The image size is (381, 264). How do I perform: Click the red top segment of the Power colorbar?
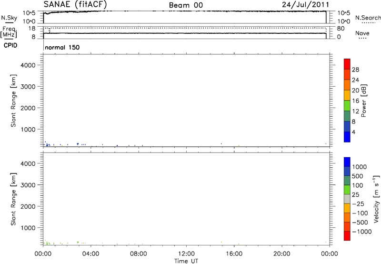click(347, 64)
